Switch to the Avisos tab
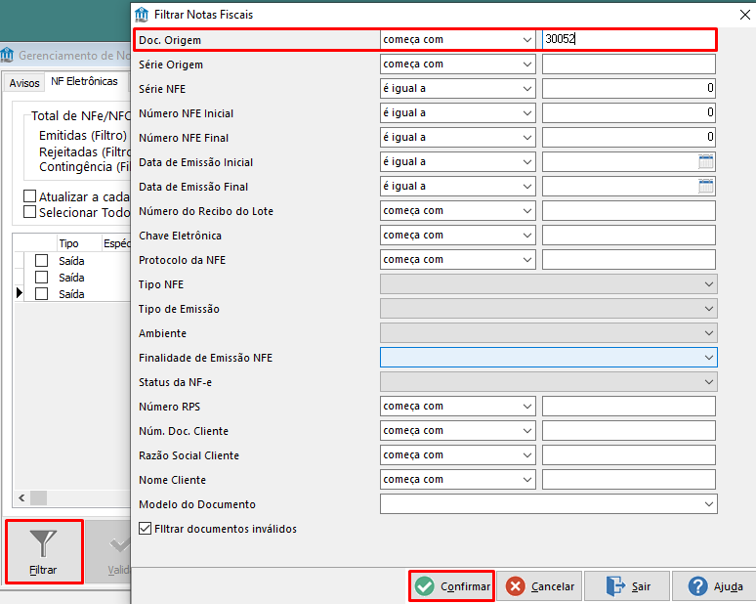756x604 pixels. pyautogui.click(x=24, y=83)
